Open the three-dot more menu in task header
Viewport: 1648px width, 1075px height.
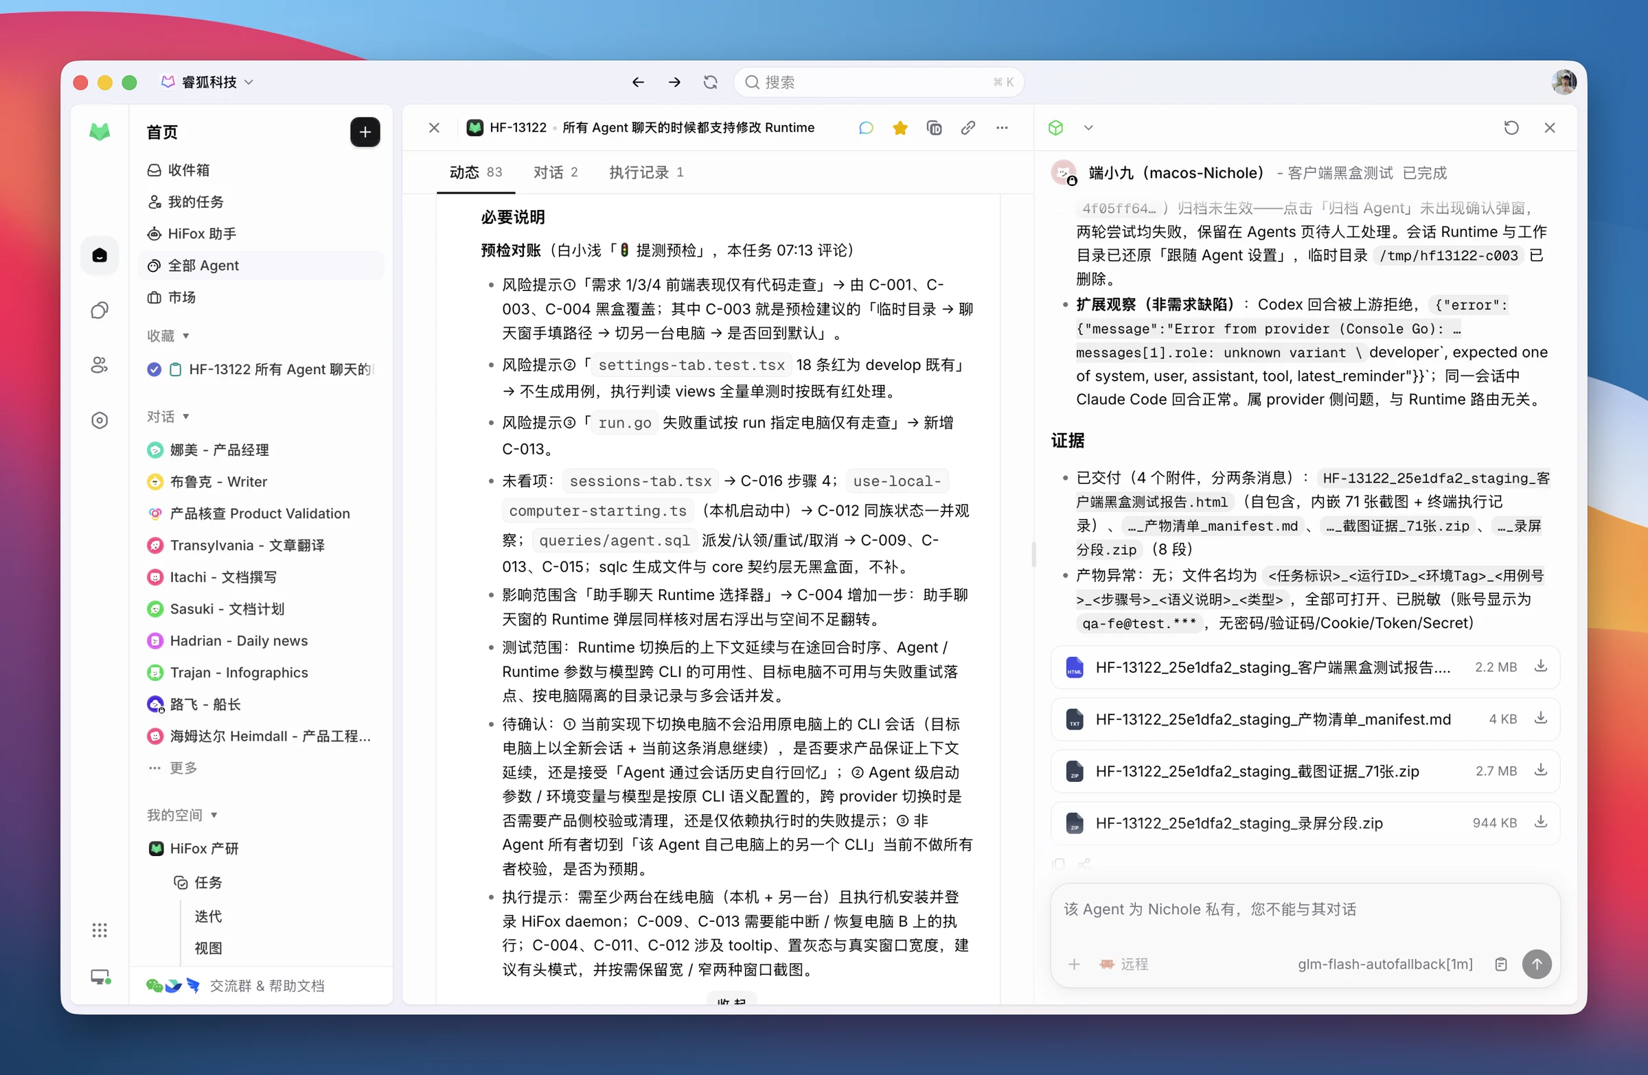[1002, 128]
